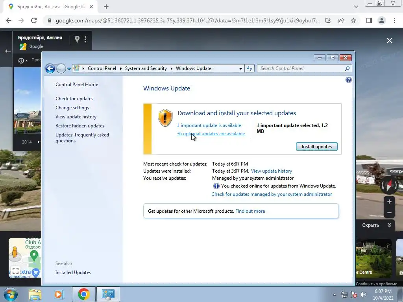Open Street View more options menu
The height and width of the screenshot is (302, 403).
pyautogui.click(x=85, y=39)
